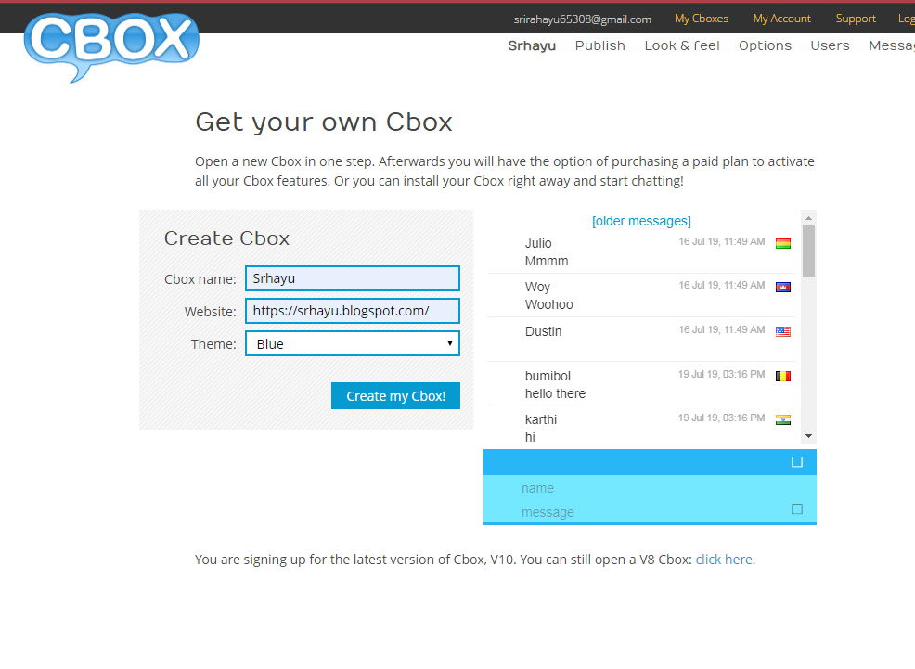Click Julio's timestamp 16 Jul 19, 11:49 AM
The height and width of the screenshot is (669, 915).
721,241
